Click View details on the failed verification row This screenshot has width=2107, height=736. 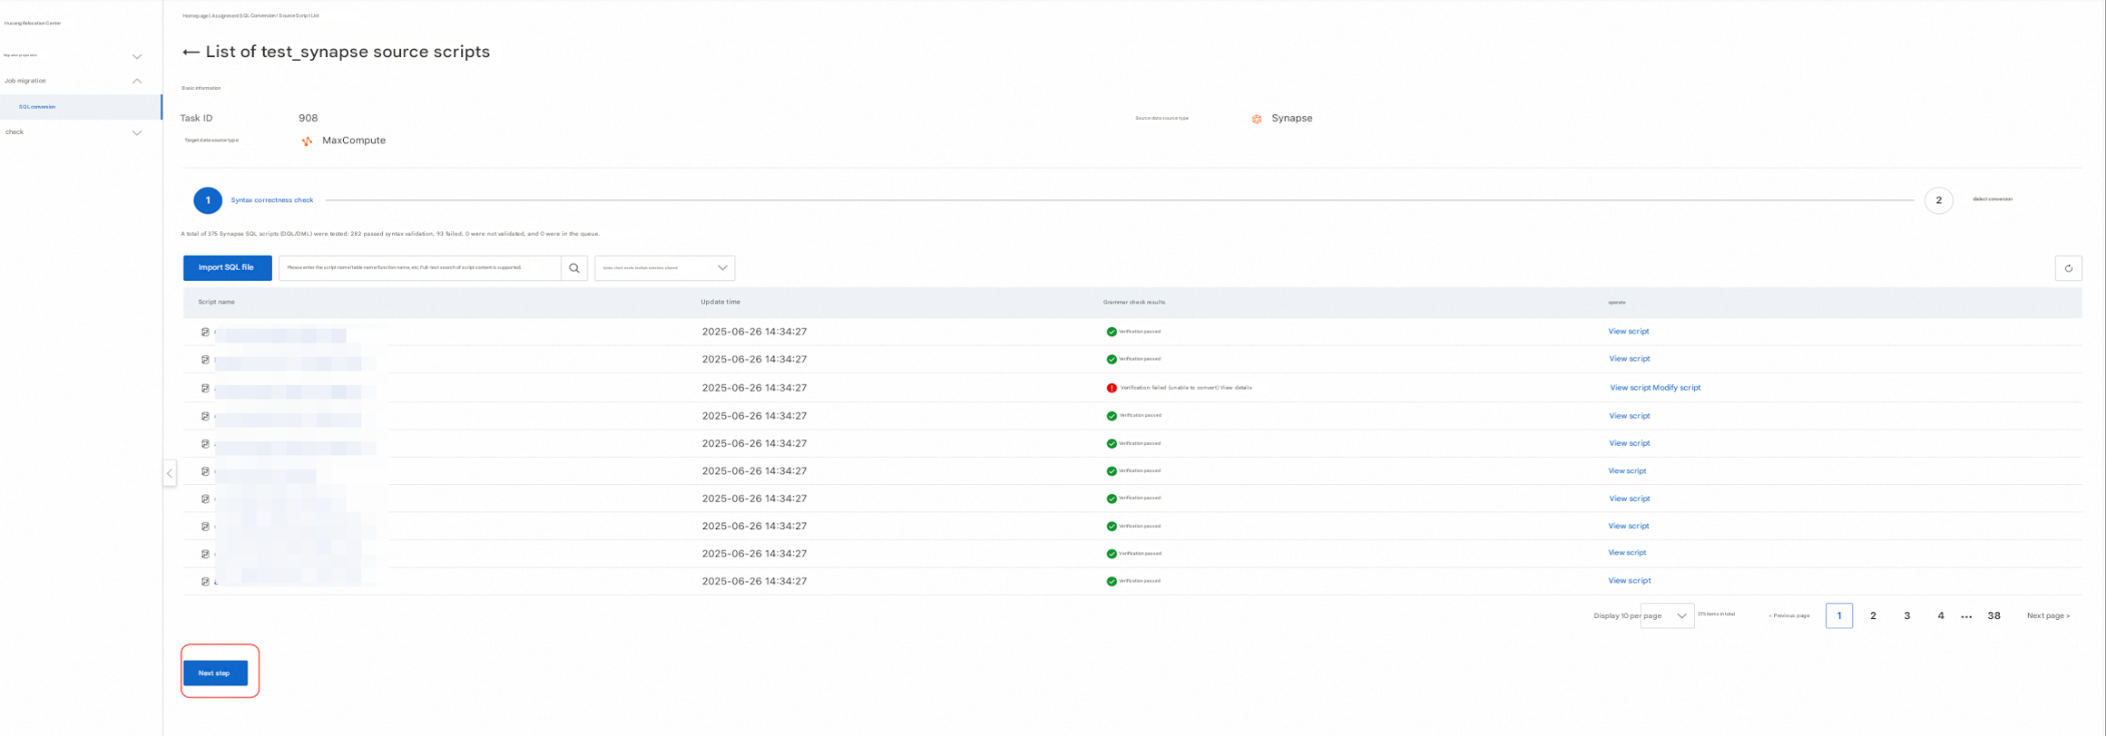point(1236,388)
